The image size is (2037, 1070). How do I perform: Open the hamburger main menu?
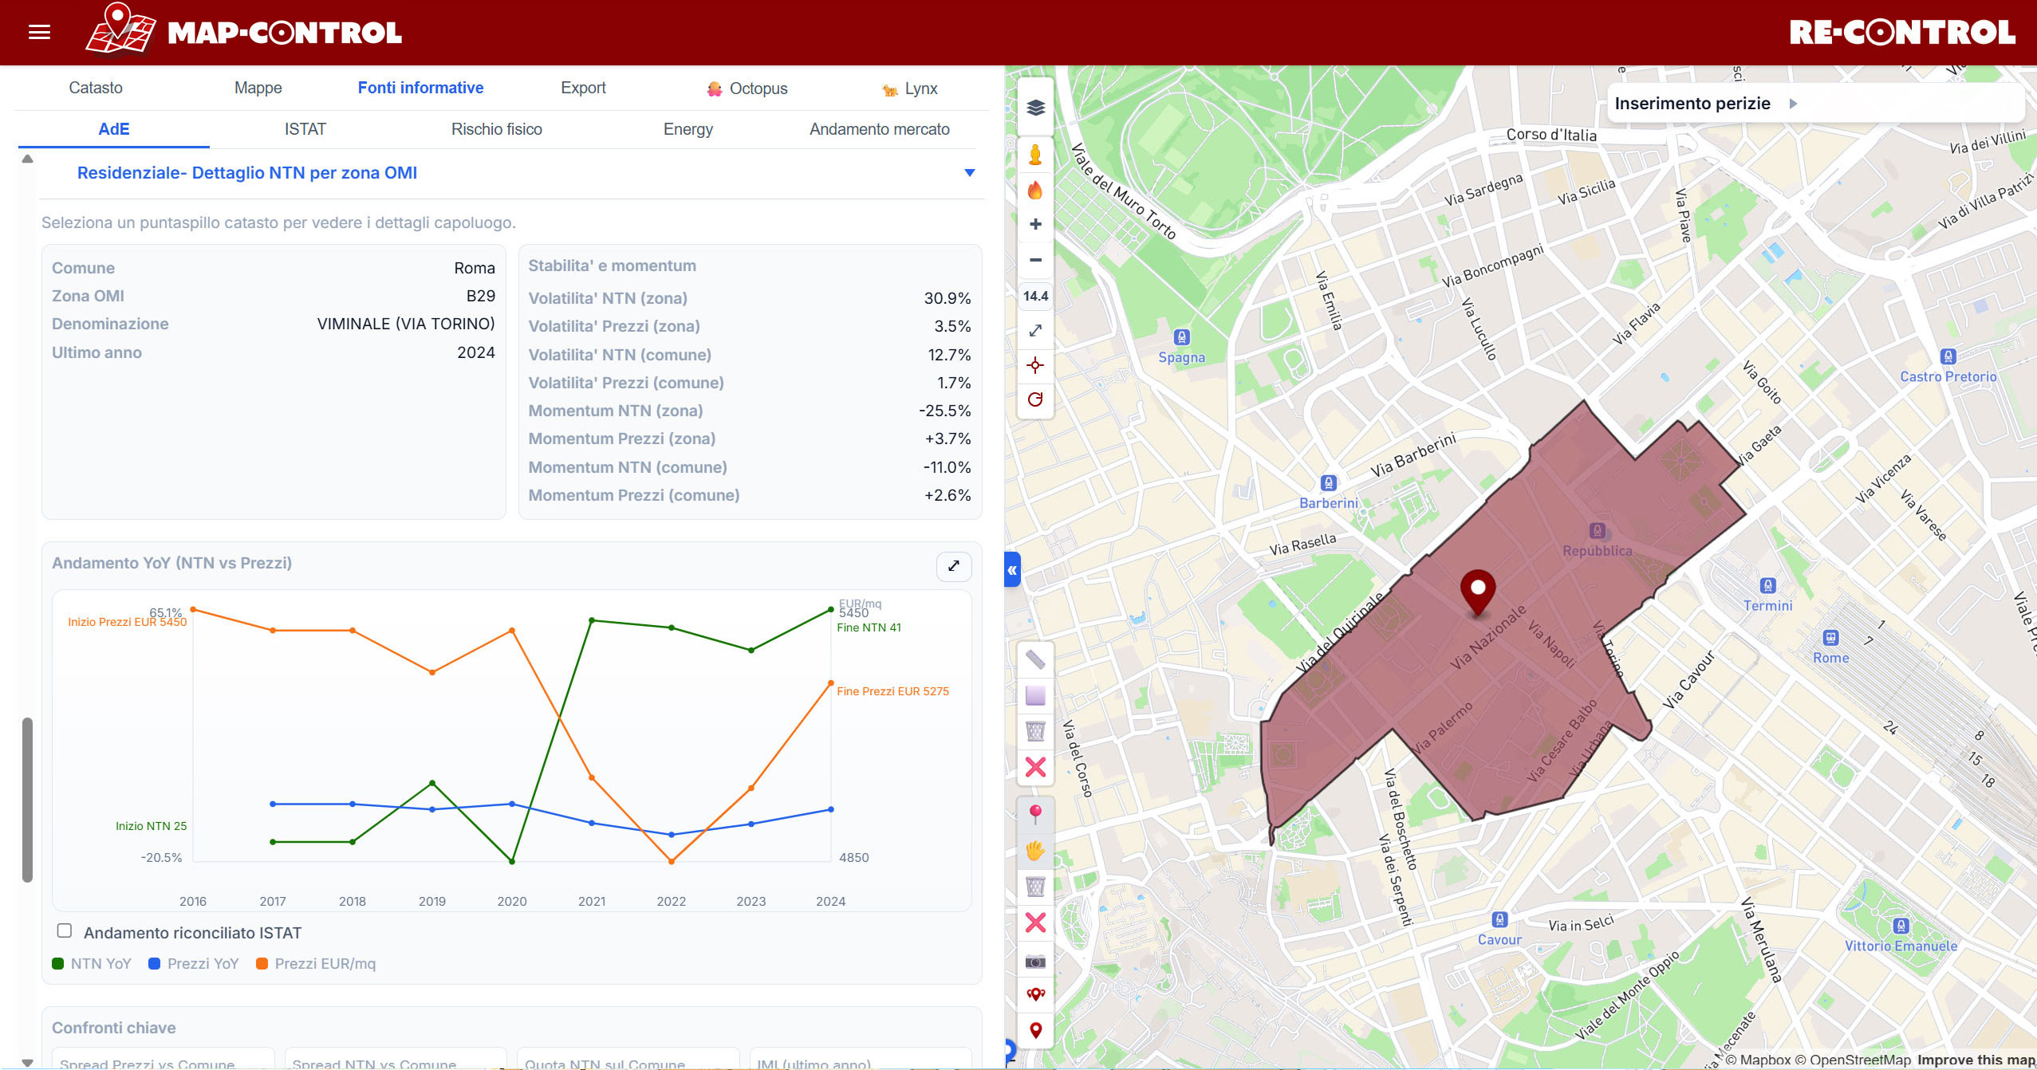tap(39, 32)
